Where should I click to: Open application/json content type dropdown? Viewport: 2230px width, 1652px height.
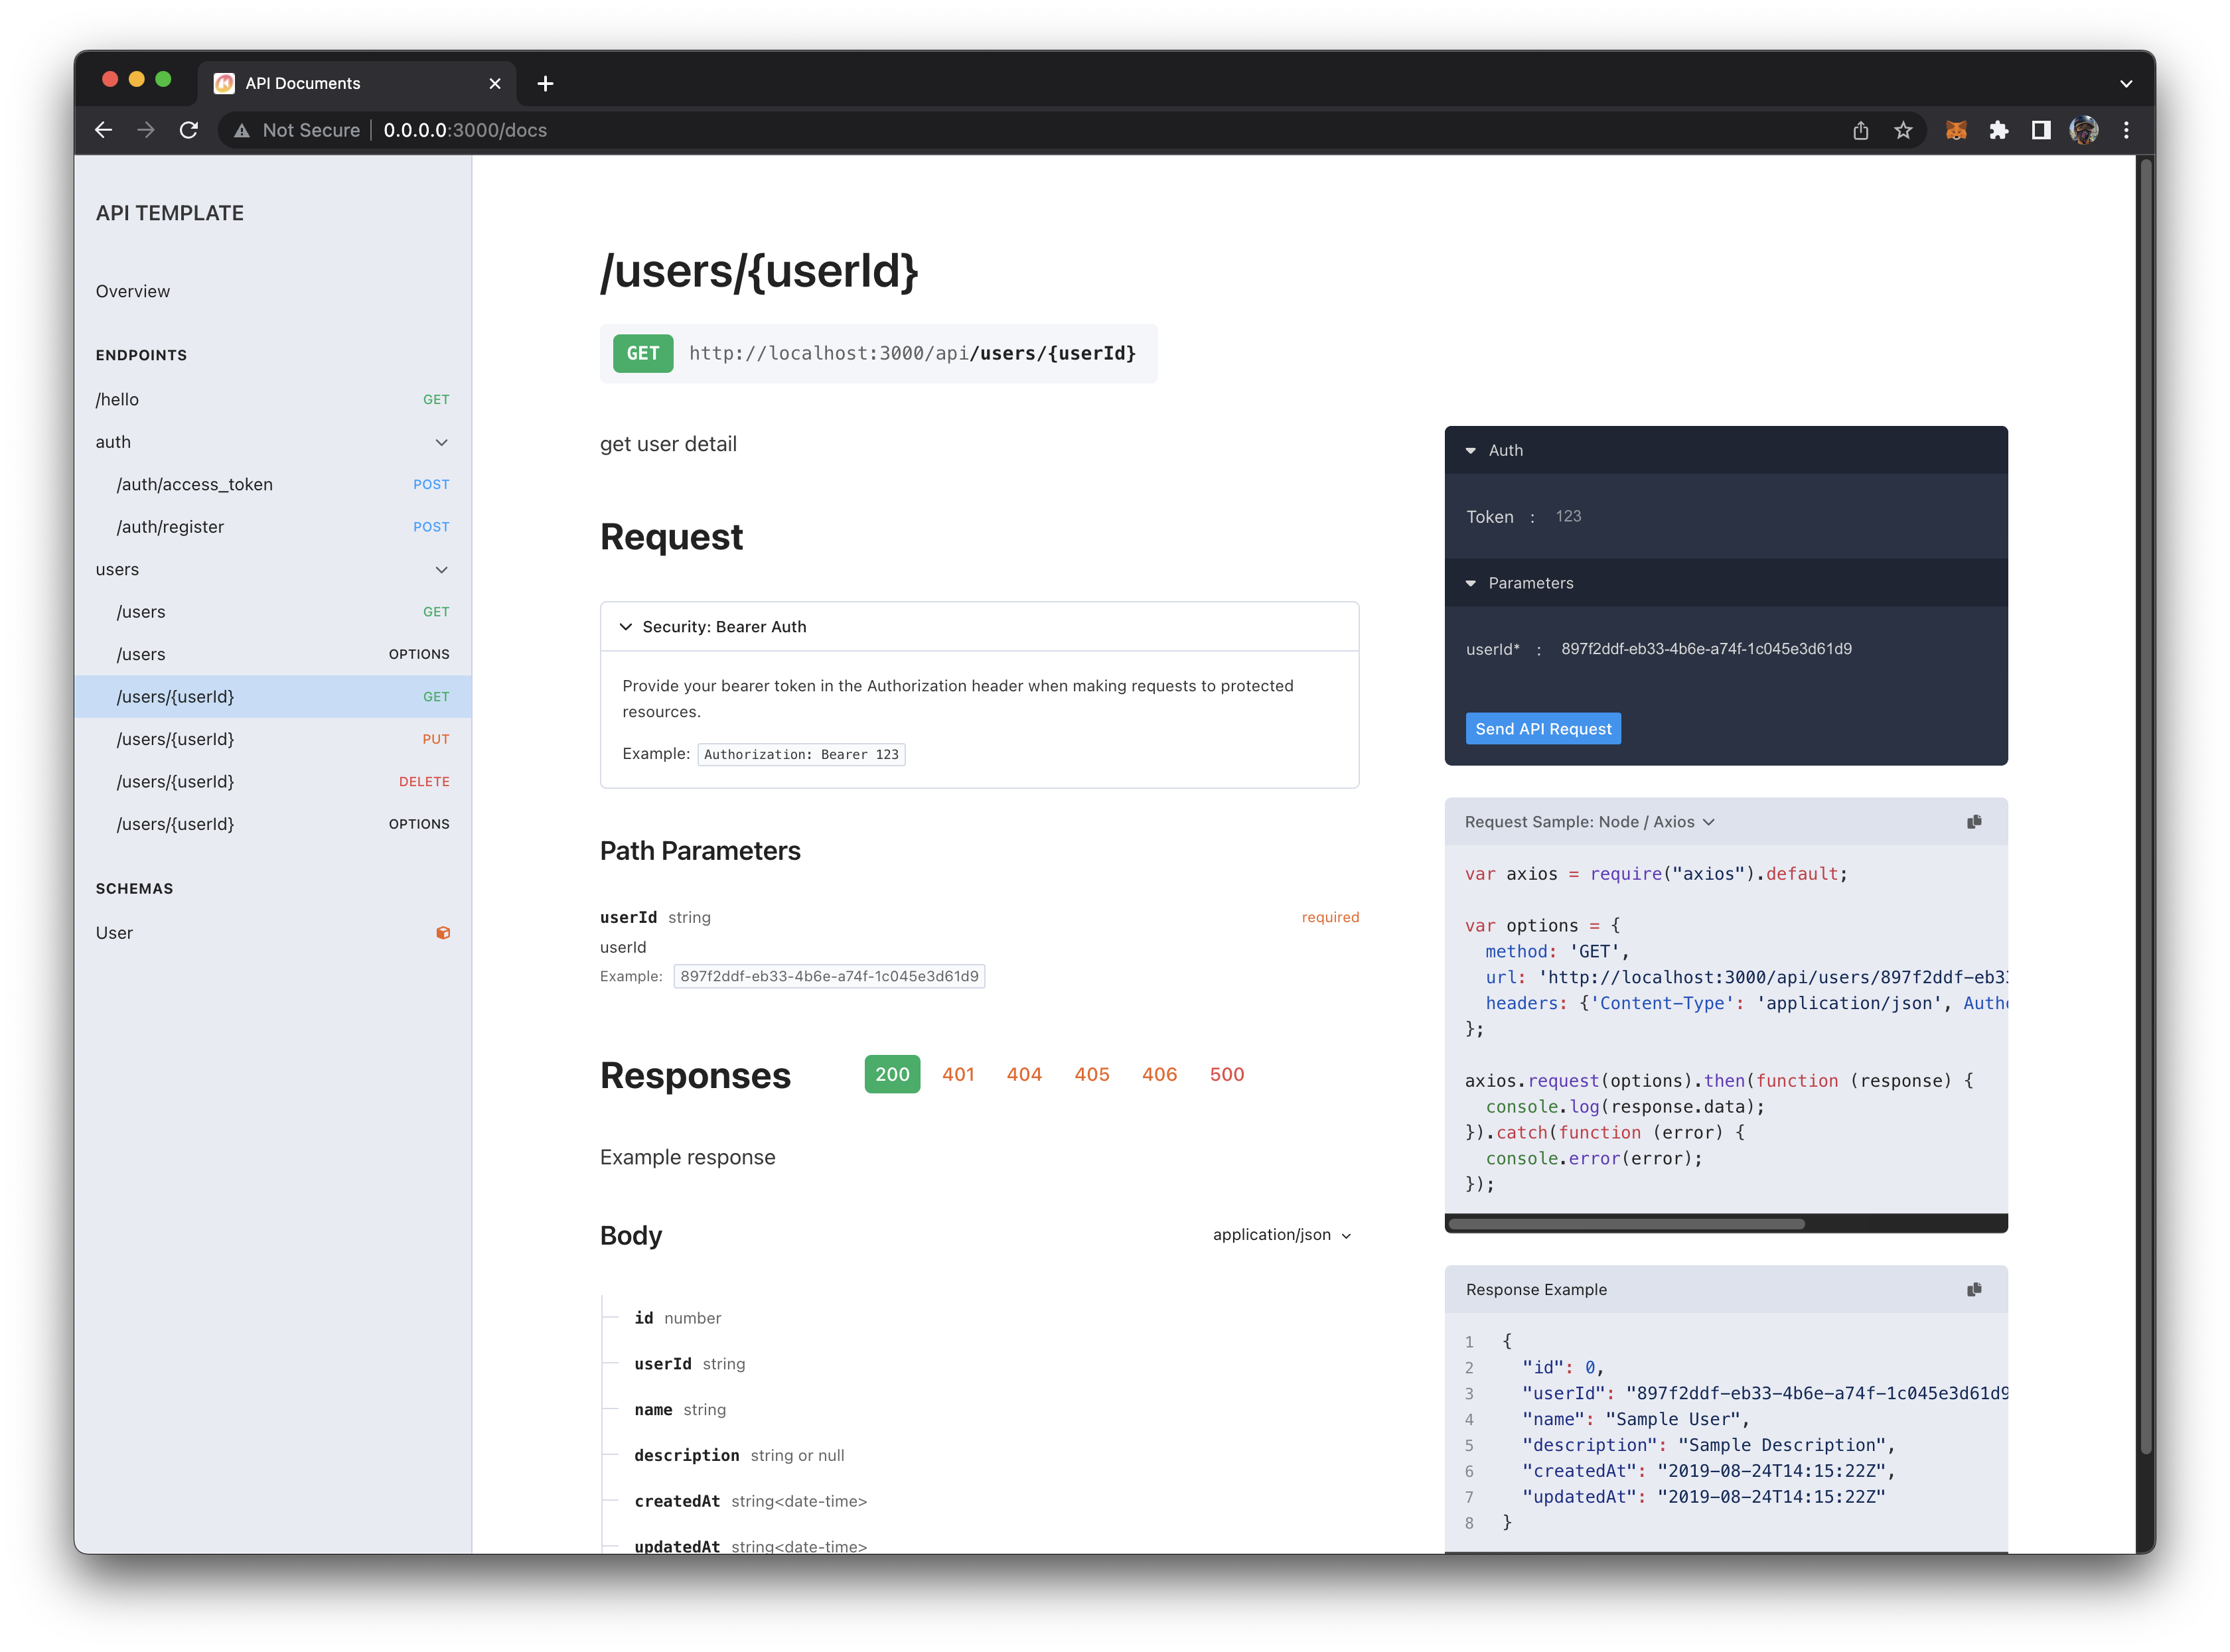coord(1280,1235)
